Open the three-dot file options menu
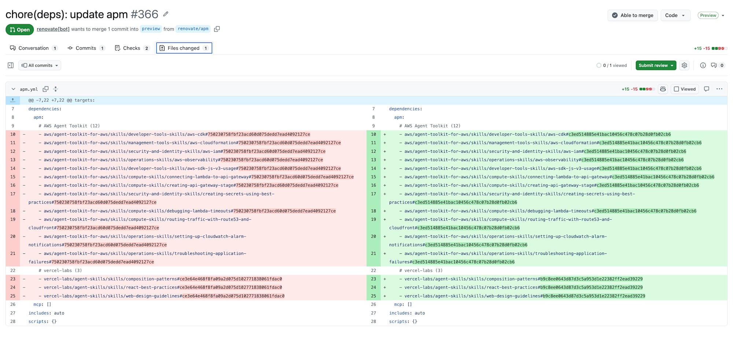Screen dimensions: 733x338 (719, 89)
